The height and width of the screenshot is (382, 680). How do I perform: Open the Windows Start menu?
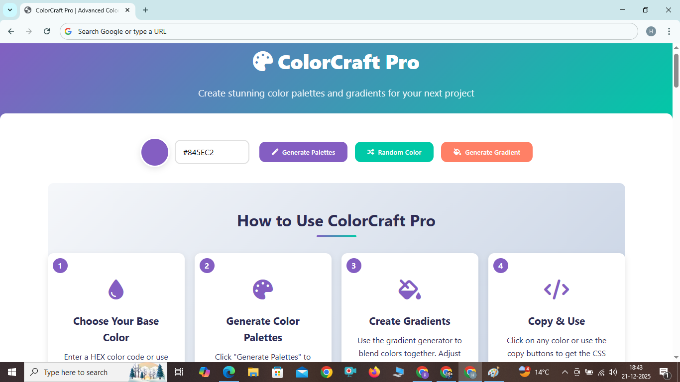click(11, 372)
